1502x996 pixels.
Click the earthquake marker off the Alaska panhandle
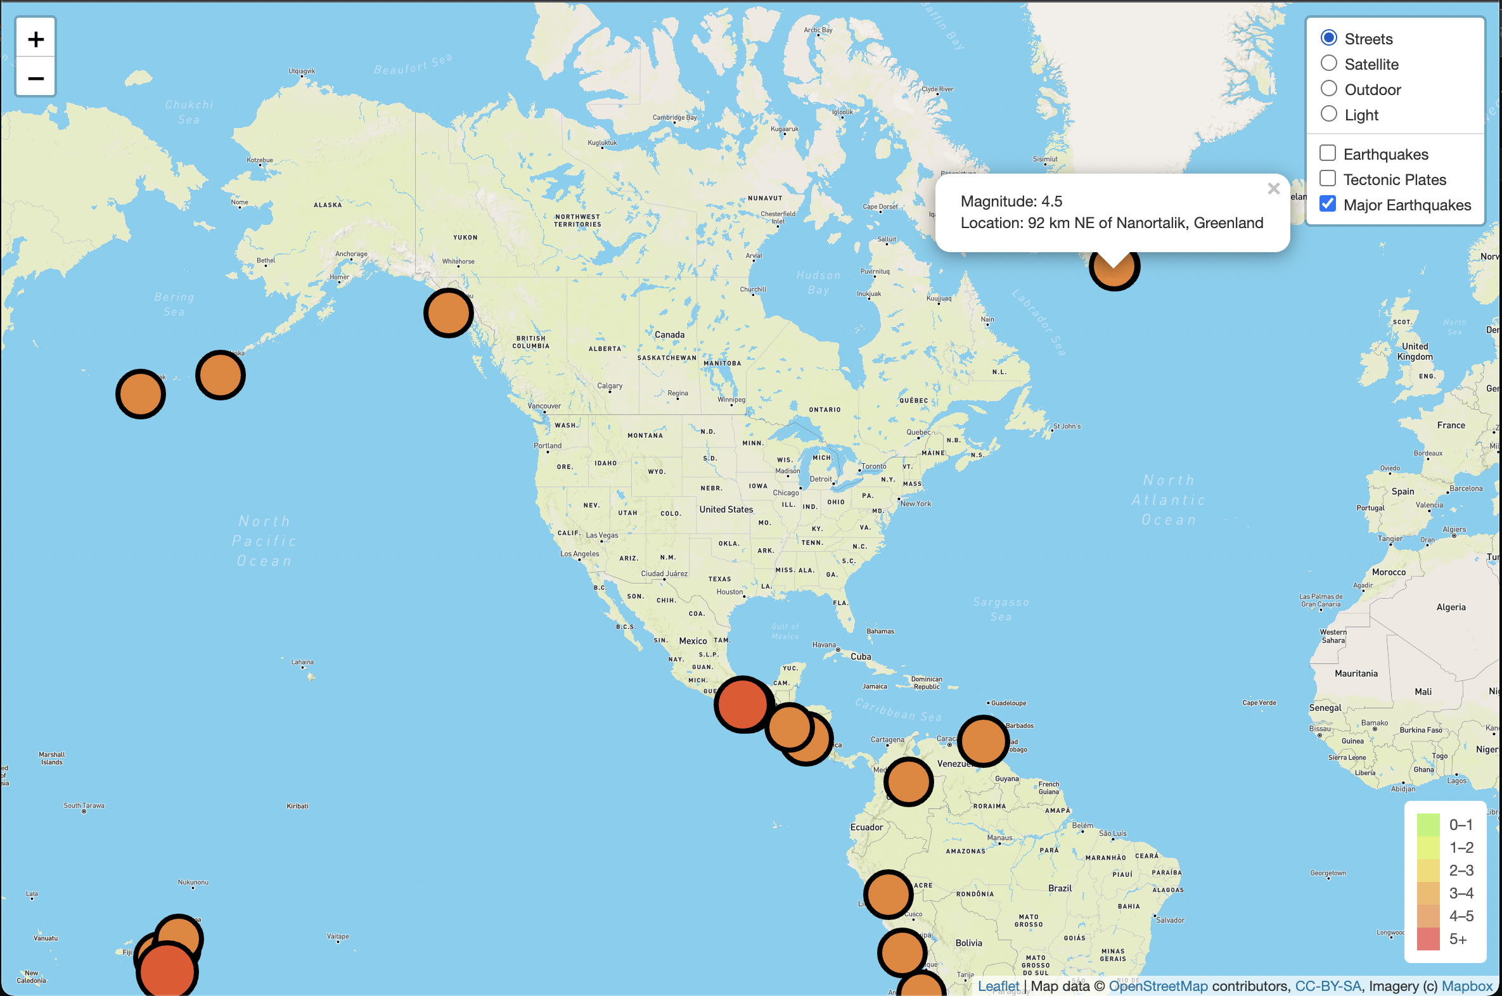pos(448,312)
